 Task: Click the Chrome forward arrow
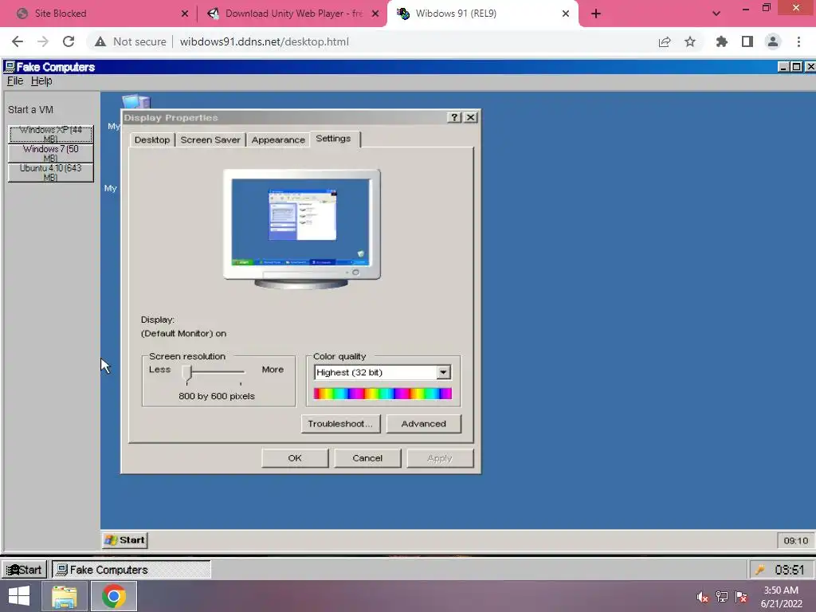click(x=43, y=41)
